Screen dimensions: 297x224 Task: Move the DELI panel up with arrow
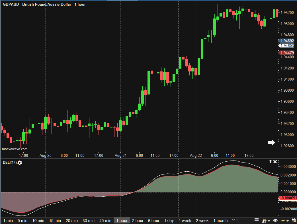pos(270,162)
